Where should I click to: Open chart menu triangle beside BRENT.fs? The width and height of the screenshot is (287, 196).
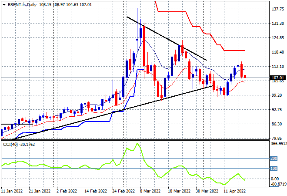[4, 5]
